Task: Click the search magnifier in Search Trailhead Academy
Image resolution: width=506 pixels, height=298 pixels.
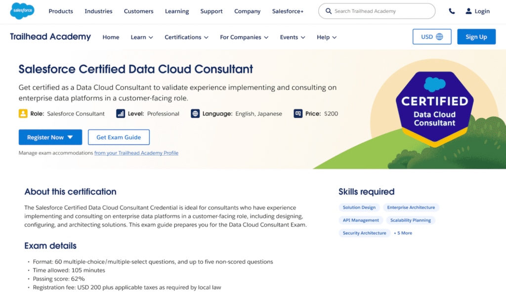Action: pyautogui.click(x=329, y=11)
